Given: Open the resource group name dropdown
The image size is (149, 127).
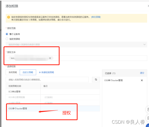Looking at the screenshot, I should point(76,44).
